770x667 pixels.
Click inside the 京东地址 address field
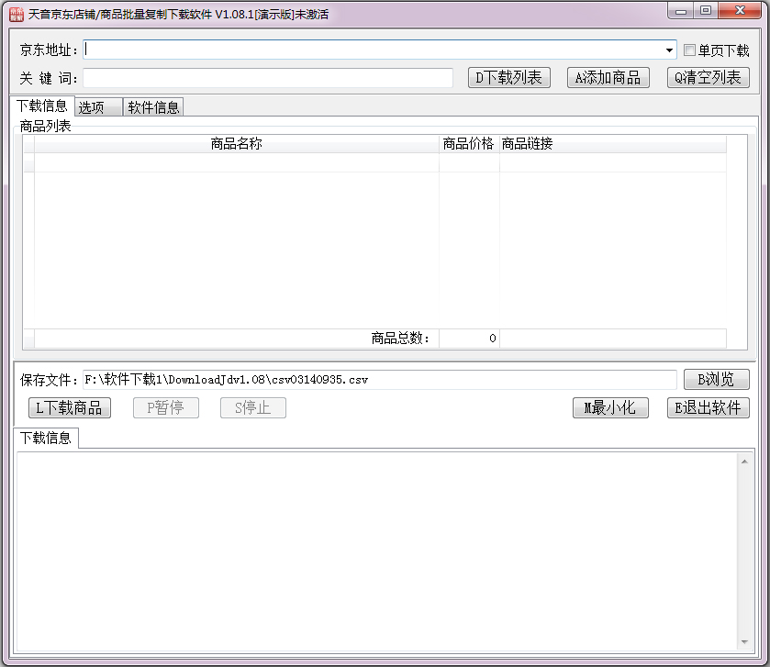point(367,50)
